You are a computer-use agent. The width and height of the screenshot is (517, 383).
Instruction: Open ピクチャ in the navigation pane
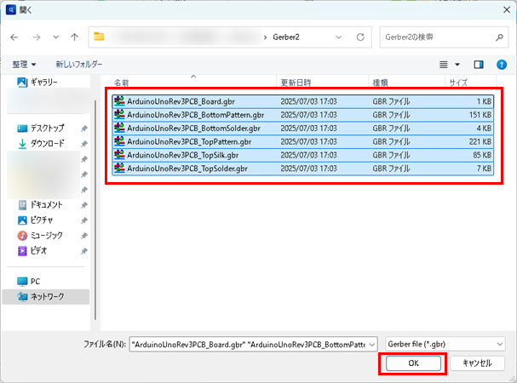(35, 220)
